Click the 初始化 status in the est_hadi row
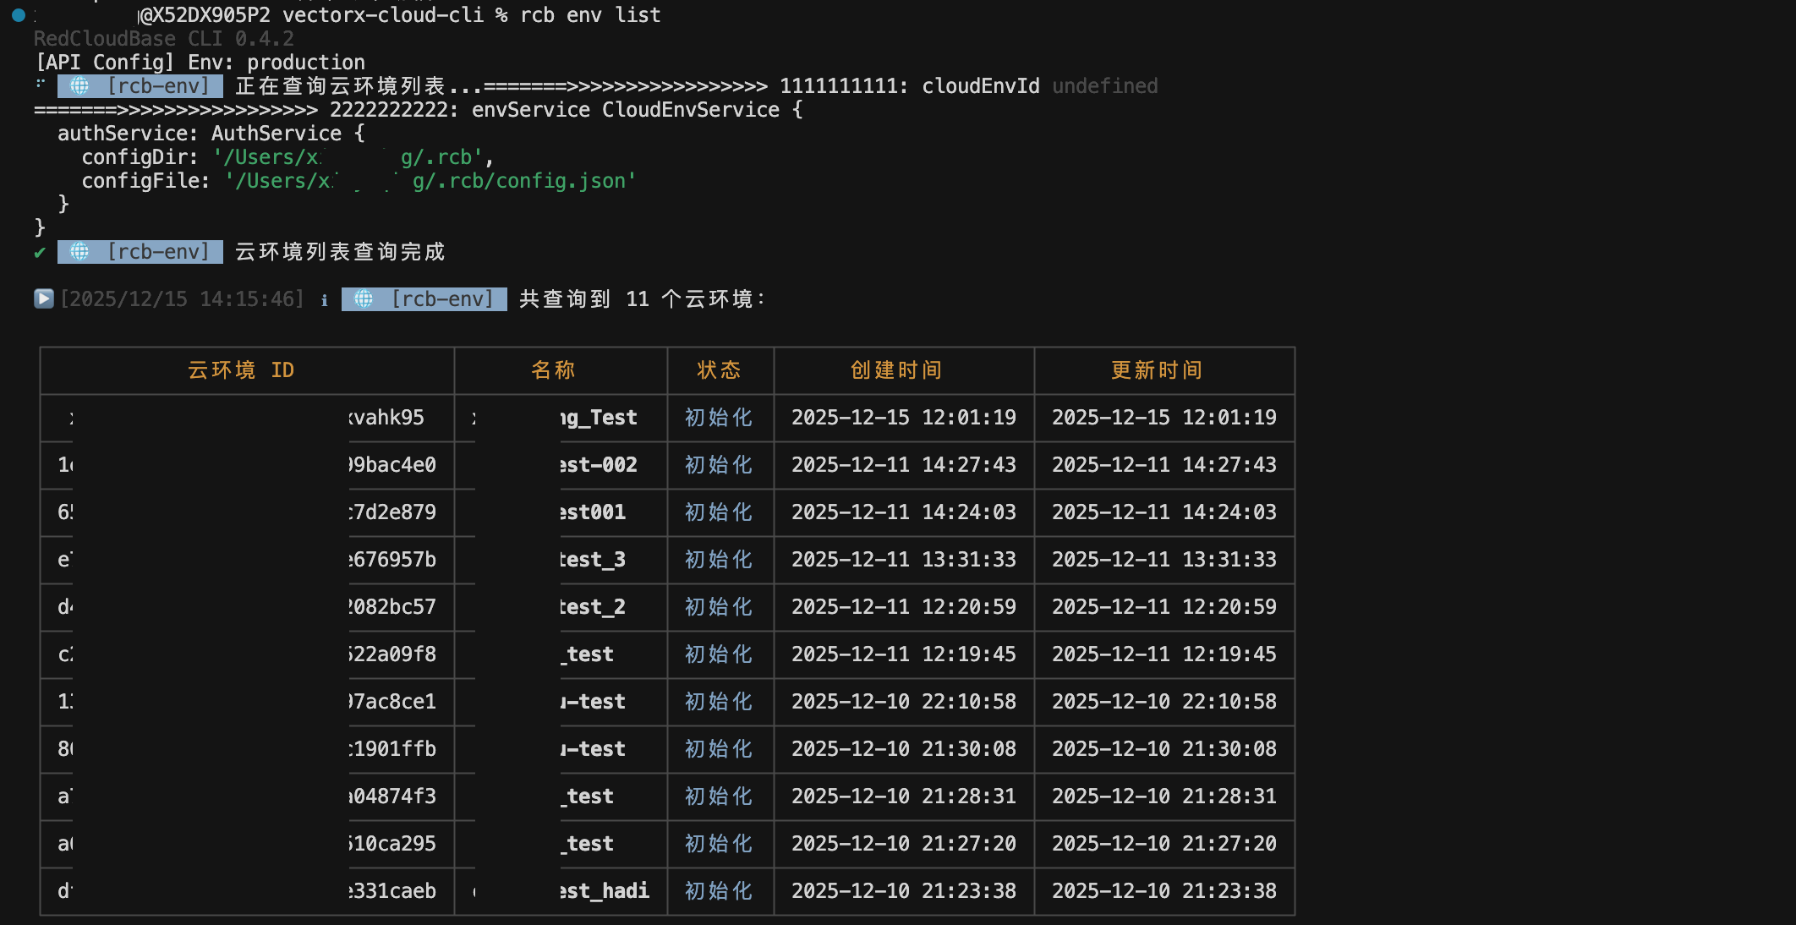 pos(719,891)
